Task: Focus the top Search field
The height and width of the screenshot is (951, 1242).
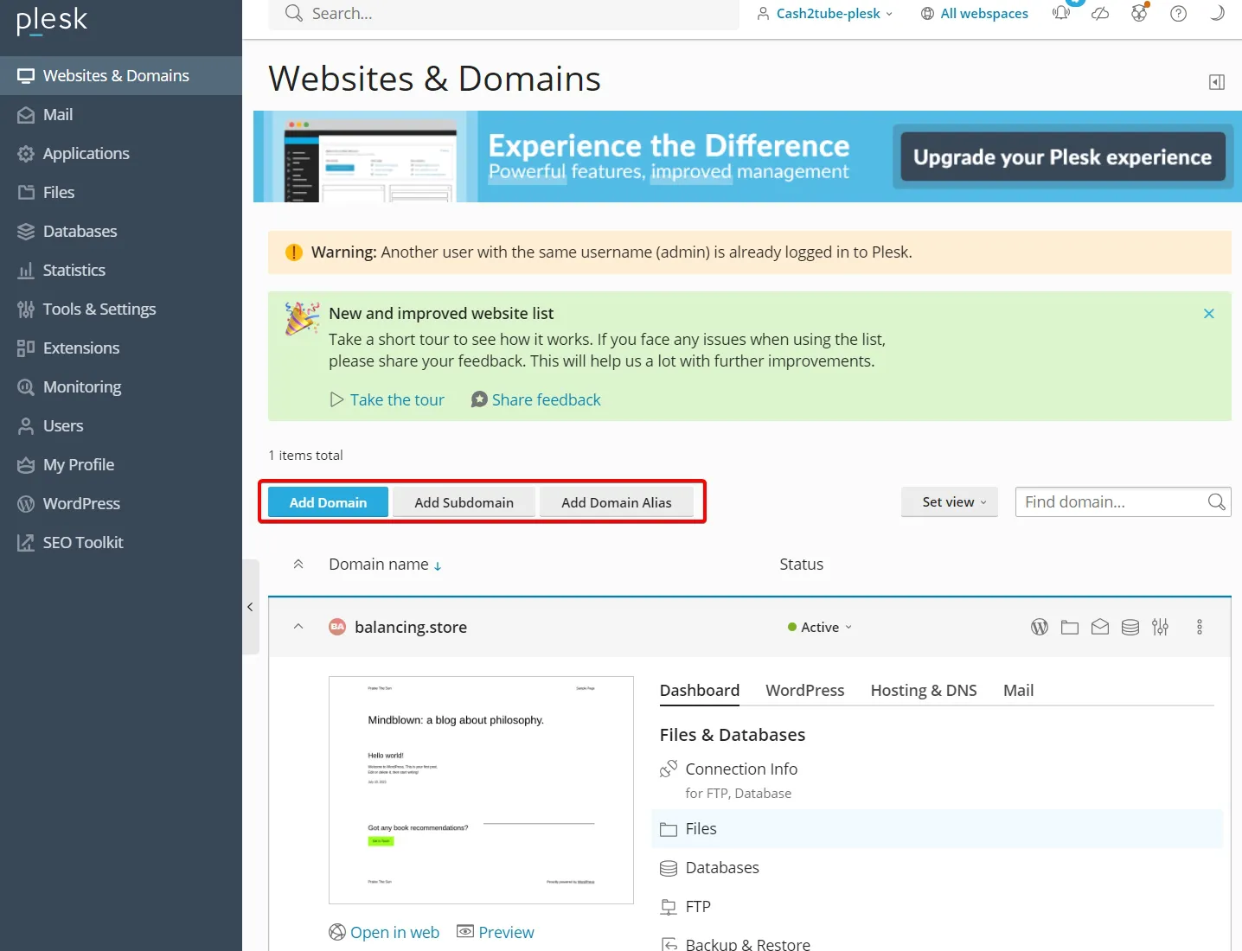Action: (x=503, y=14)
